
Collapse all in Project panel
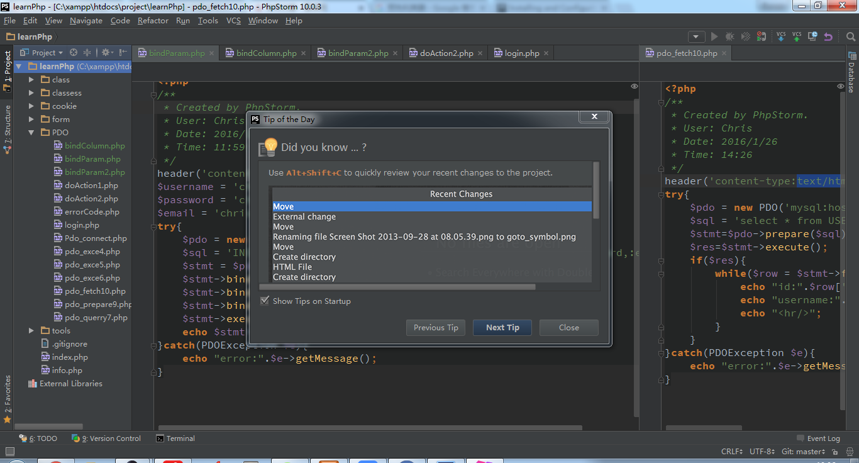[87, 53]
